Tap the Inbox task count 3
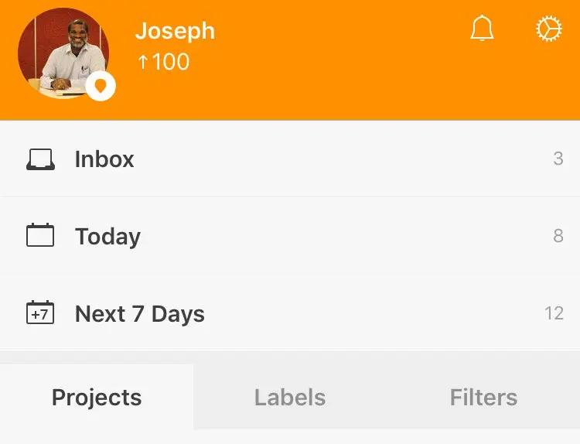 click(558, 159)
